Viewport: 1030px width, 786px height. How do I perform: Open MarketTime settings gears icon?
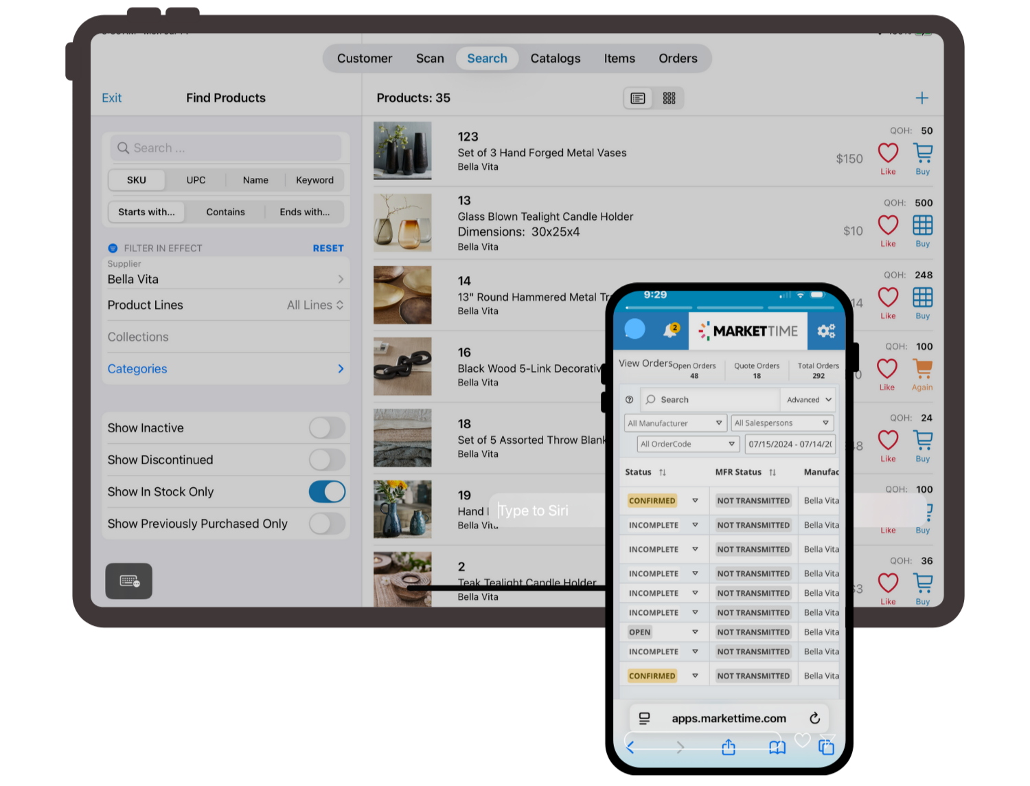(826, 330)
